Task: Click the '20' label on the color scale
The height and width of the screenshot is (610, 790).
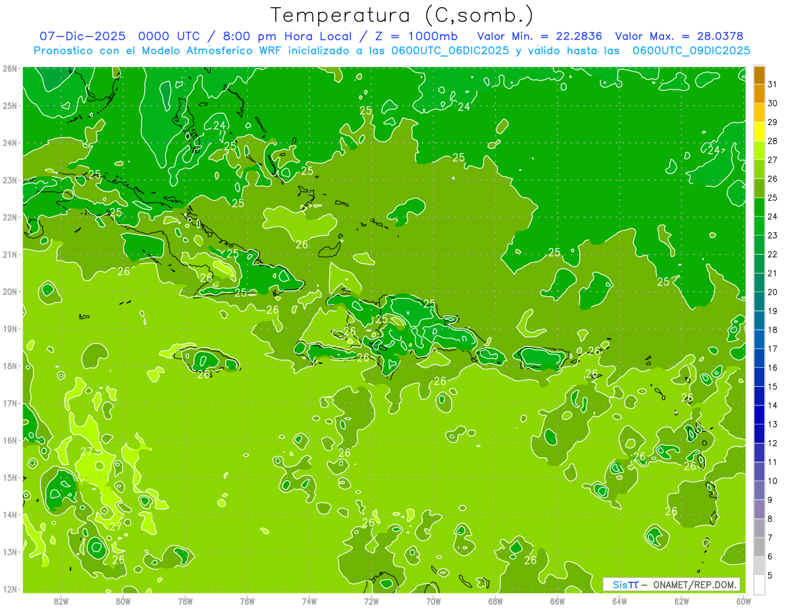Action: pos(772,292)
